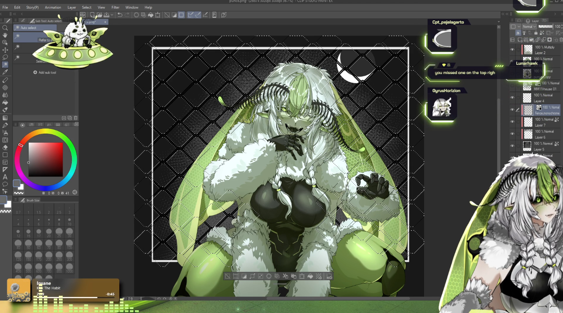Screen dimensions: 563x313
Task: Hide Layer 2 using its eye icon
Action: [x=512, y=50]
